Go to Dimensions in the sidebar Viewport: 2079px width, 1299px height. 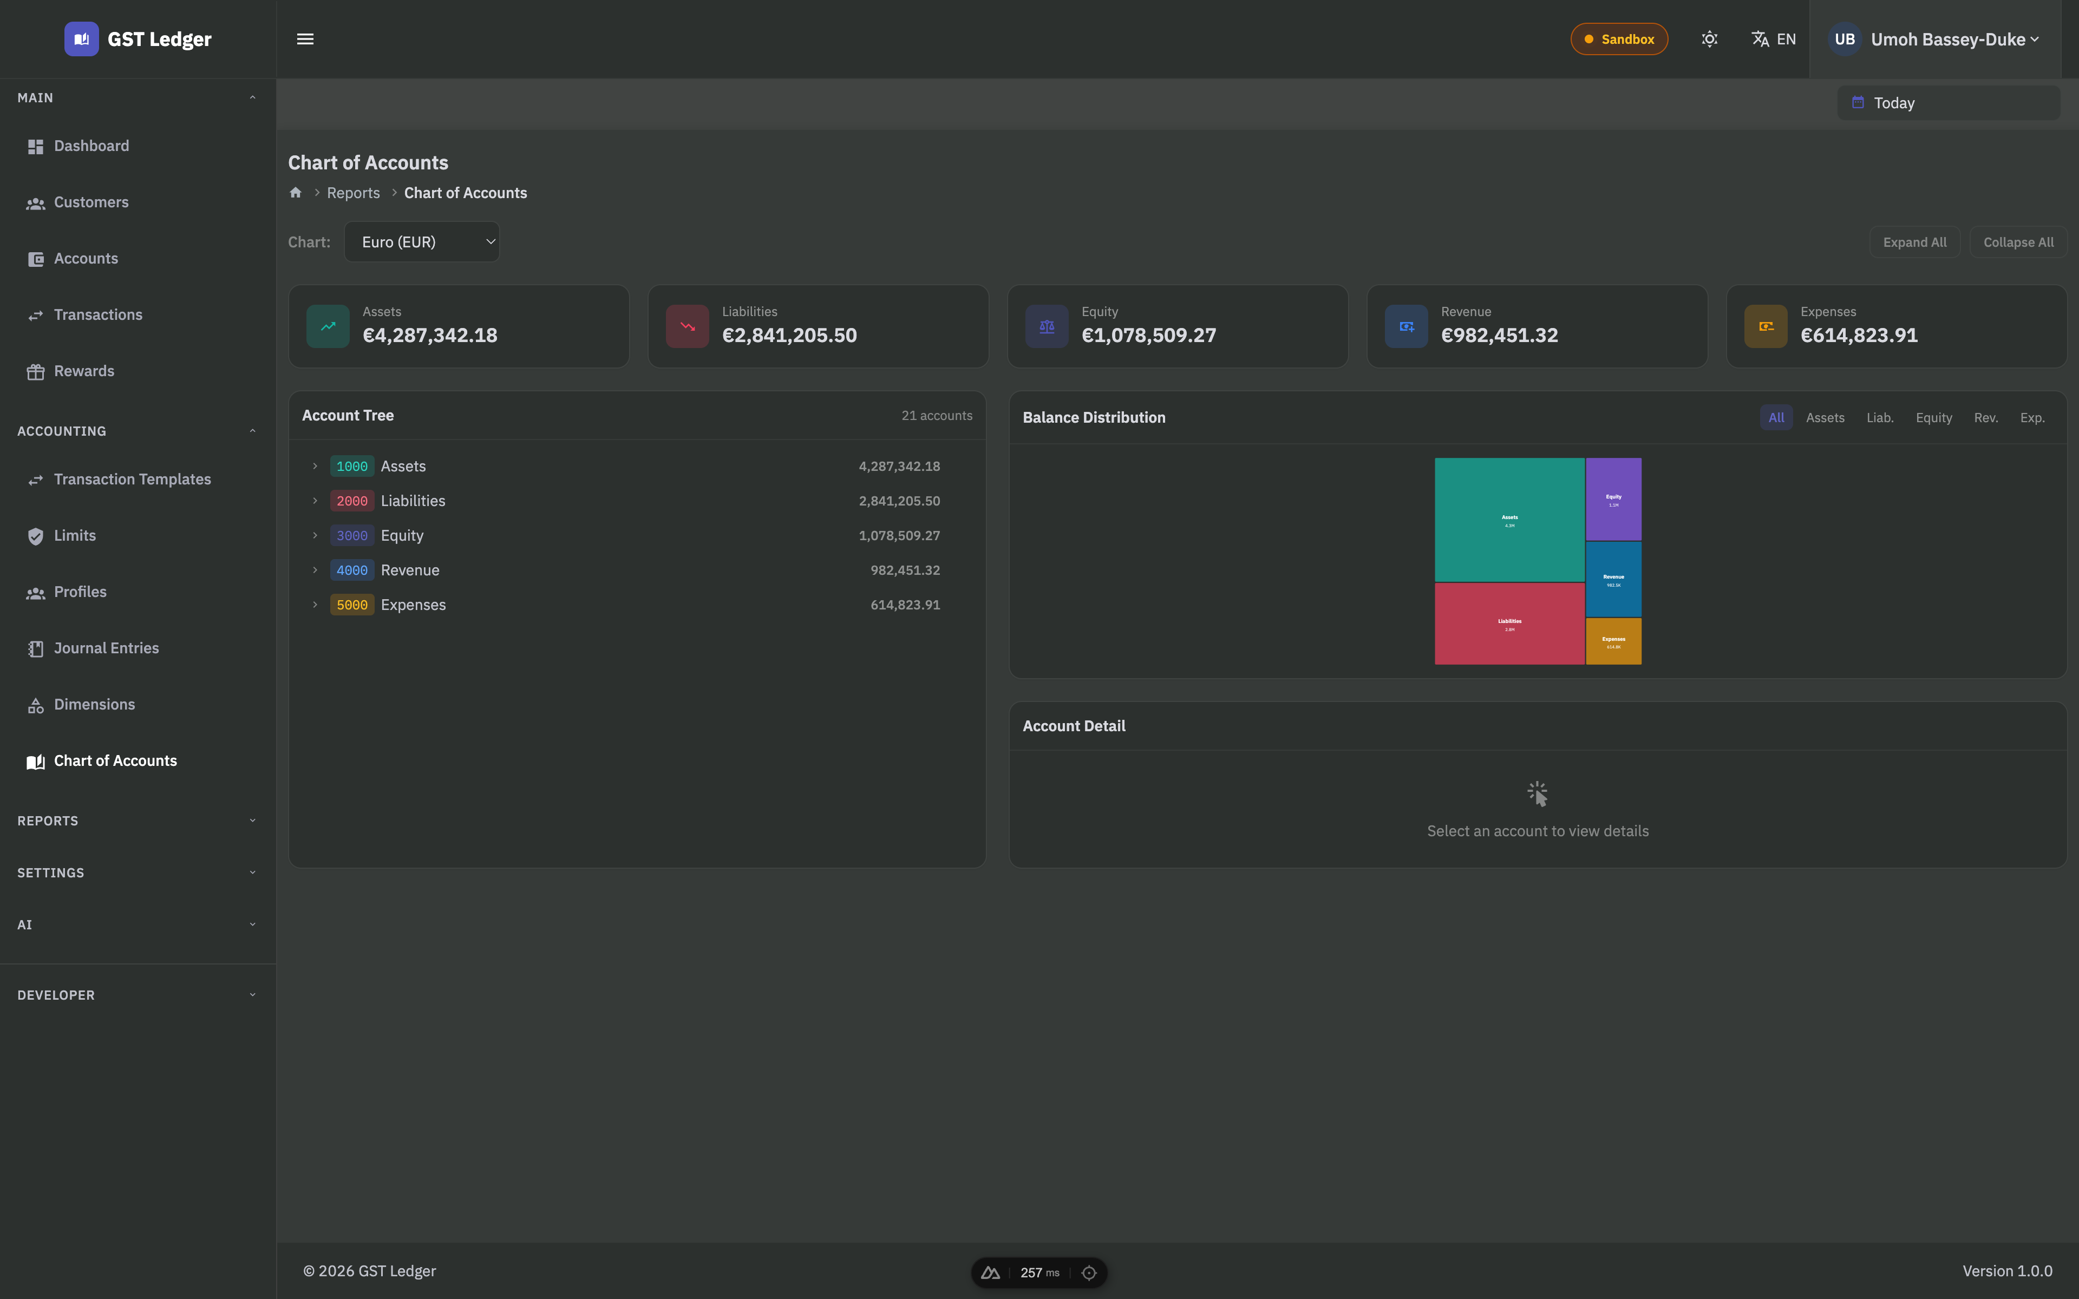(x=94, y=705)
